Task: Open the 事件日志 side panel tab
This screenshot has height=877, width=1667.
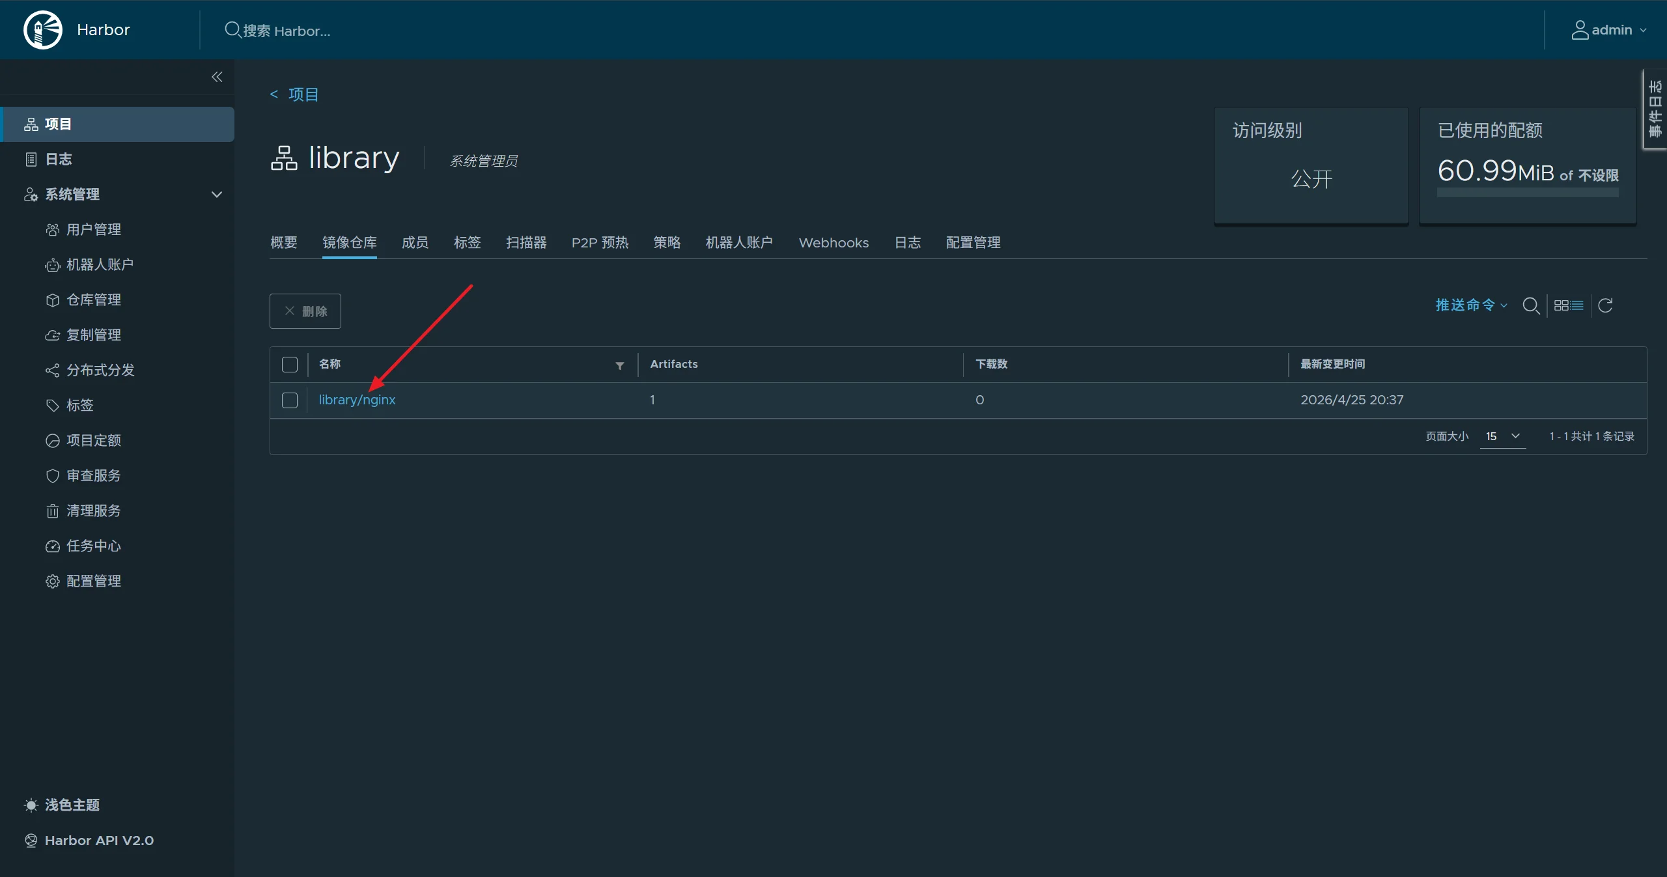Action: coord(1655,109)
